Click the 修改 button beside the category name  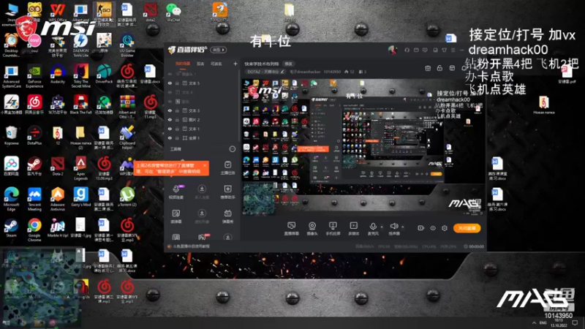pos(288,64)
